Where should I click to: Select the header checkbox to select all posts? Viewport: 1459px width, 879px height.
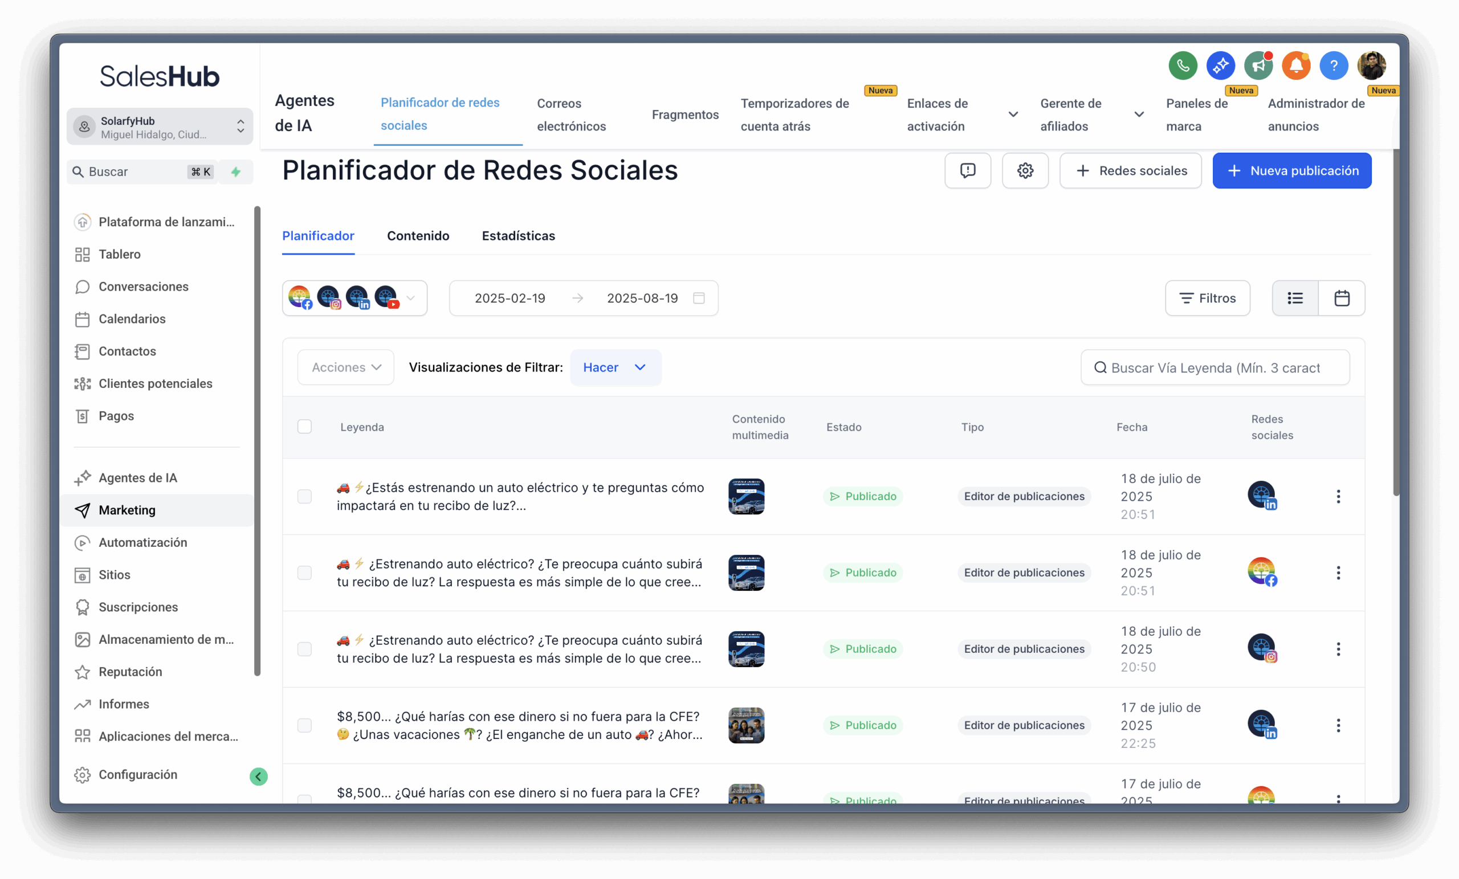click(x=305, y=426)
